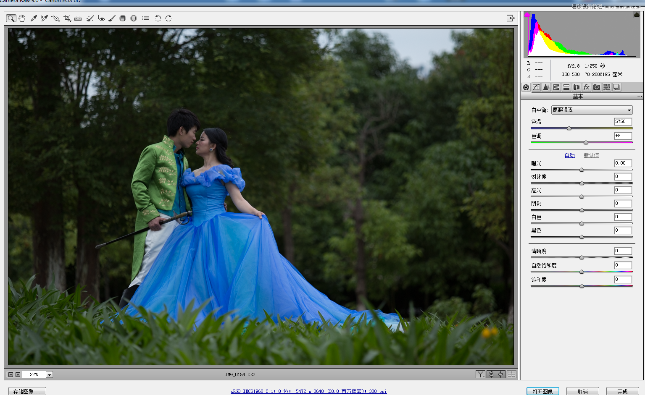This screenshot has height=395, width=645.
Task: Swap before and after settings
Action: pos(491,374)
